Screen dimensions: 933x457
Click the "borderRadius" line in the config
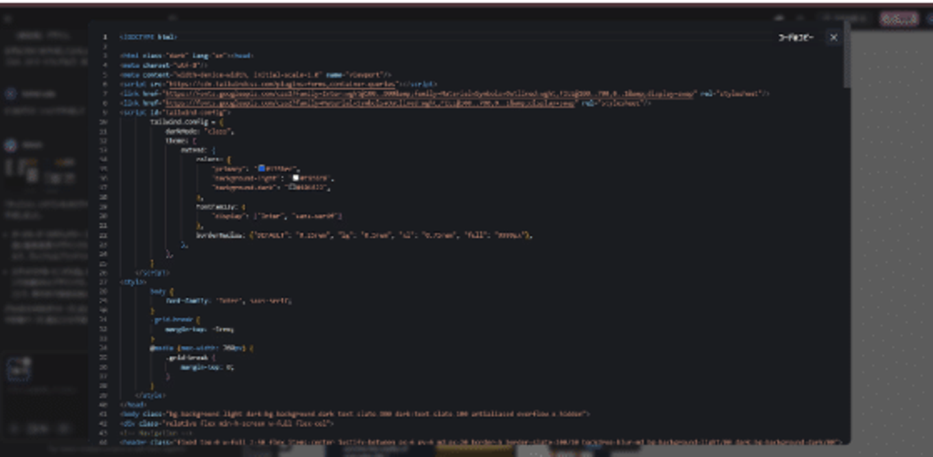pyautogui.click(x=364, y=235)
